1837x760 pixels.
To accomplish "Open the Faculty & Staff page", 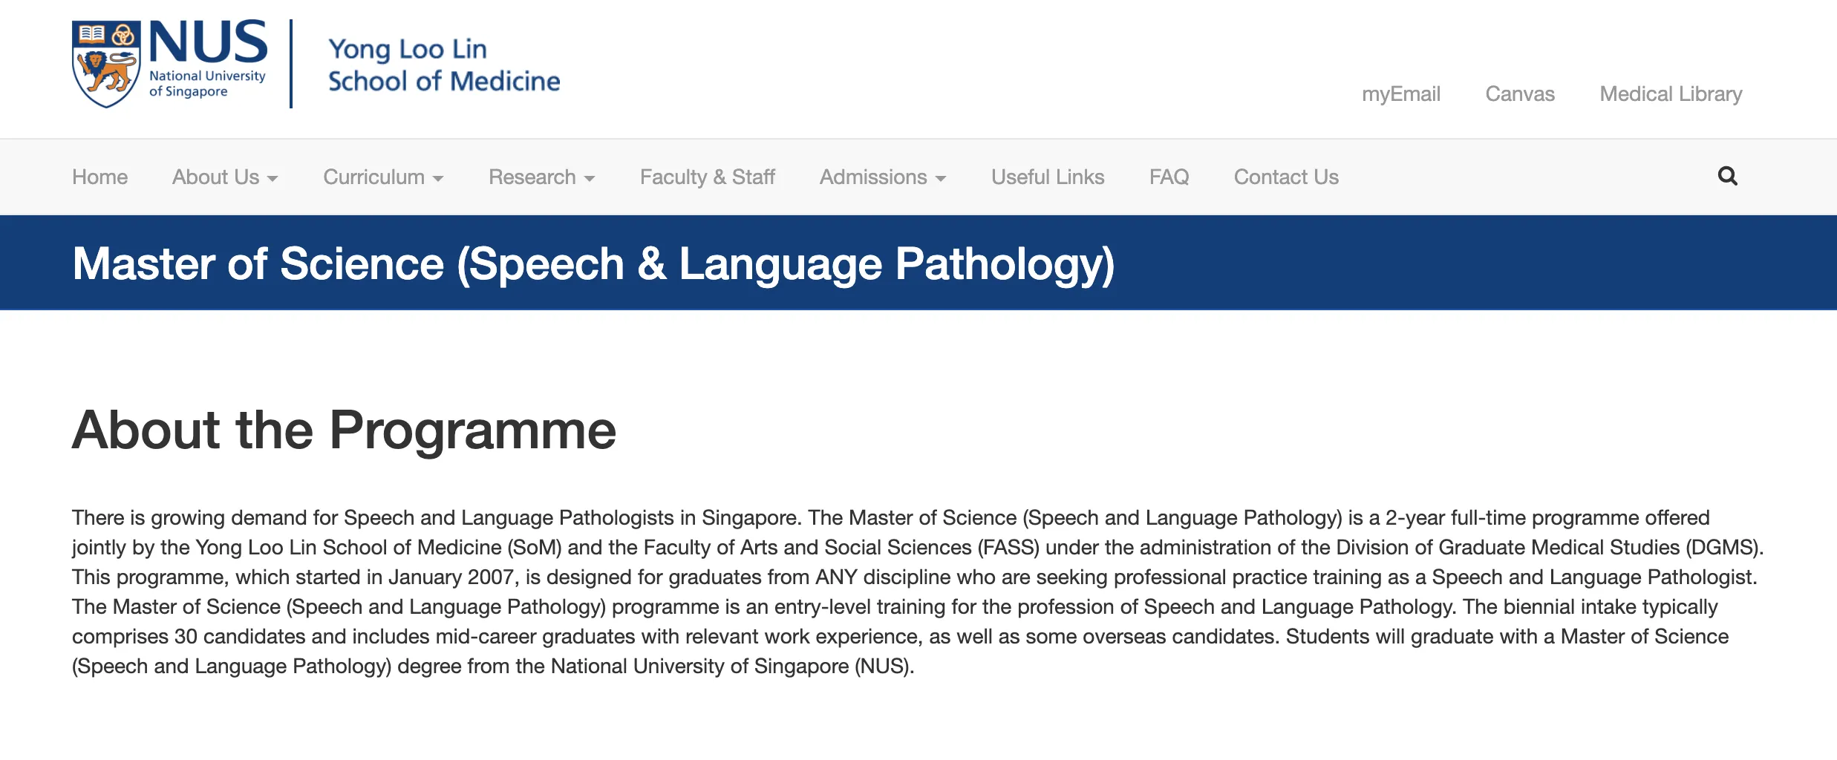I will click(x=707, y=177).
